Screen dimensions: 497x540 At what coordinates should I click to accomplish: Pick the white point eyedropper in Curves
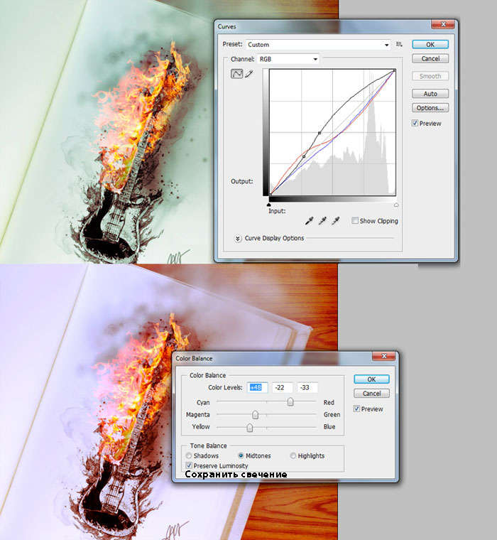[335, 221]
